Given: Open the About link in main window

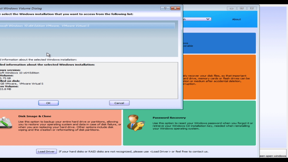Looking at the screenshot, I should click(x=236, y=19).
